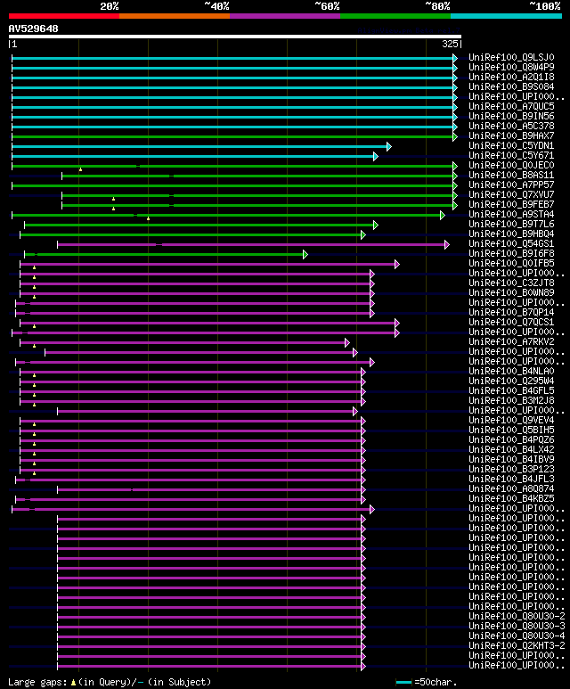Screen dimensions: 570x689
Task: Select the UniRef100_Q2KHT3-2 label
Action: coord(517,646)
